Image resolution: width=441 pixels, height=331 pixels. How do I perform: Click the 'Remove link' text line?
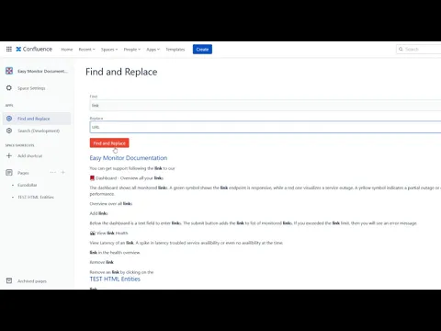coord(101,262)
